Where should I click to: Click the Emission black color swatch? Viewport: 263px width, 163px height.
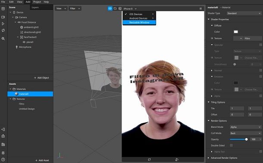236,83
